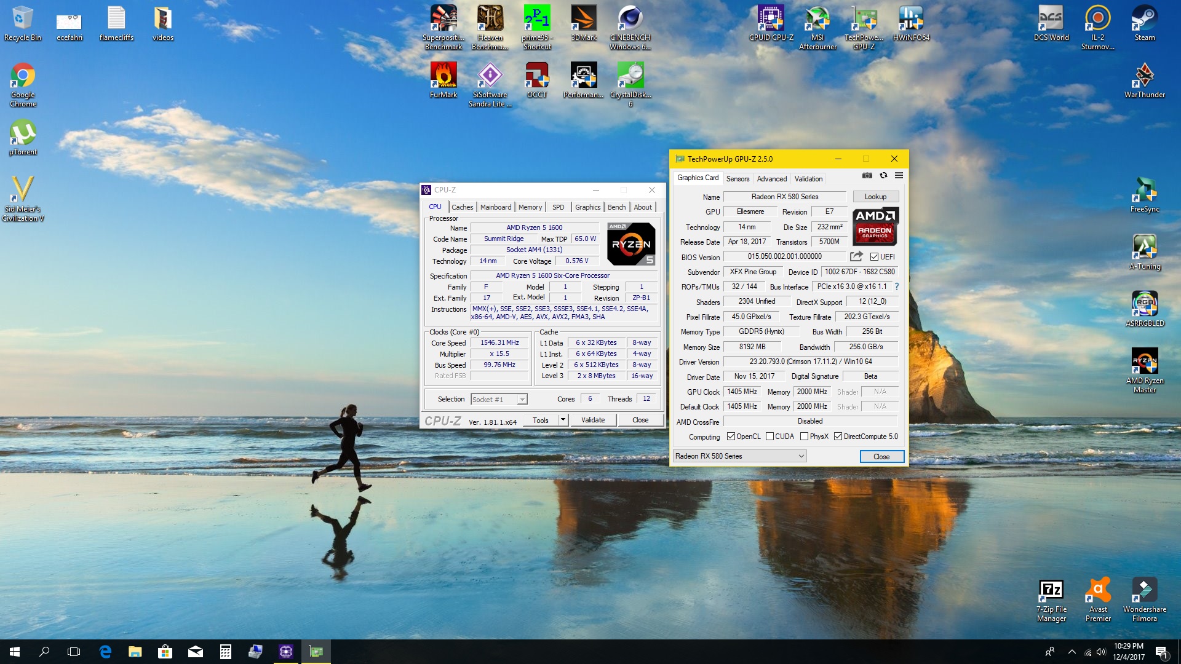
Task: Open the Sensors tab in GPU-Z
Action: click(738, 179)
